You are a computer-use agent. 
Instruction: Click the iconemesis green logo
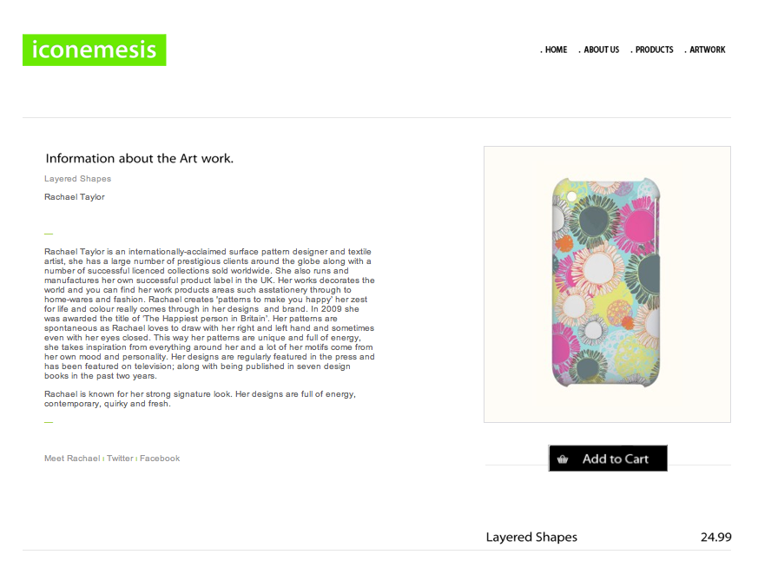(x=95, y=49)
